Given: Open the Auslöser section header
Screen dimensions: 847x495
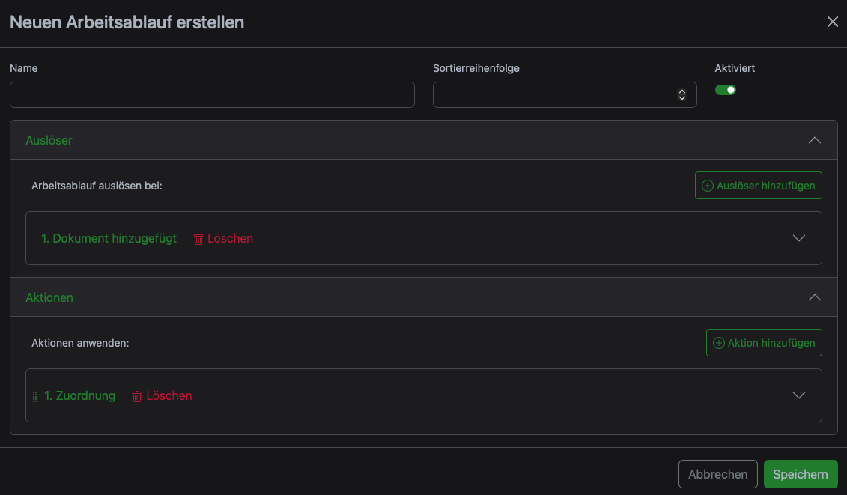Looking at the screenshot, I should 424,140.
